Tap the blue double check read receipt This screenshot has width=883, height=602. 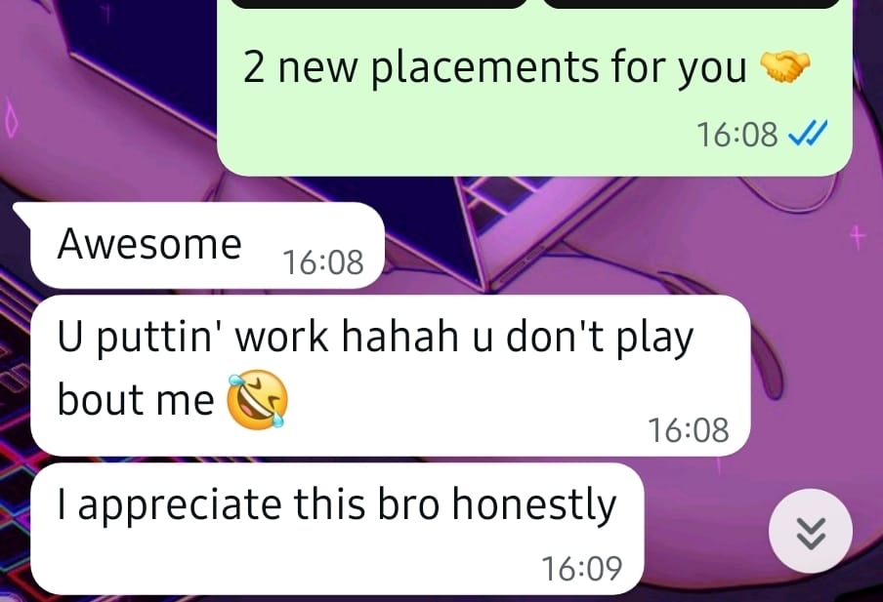coord(807,134)
